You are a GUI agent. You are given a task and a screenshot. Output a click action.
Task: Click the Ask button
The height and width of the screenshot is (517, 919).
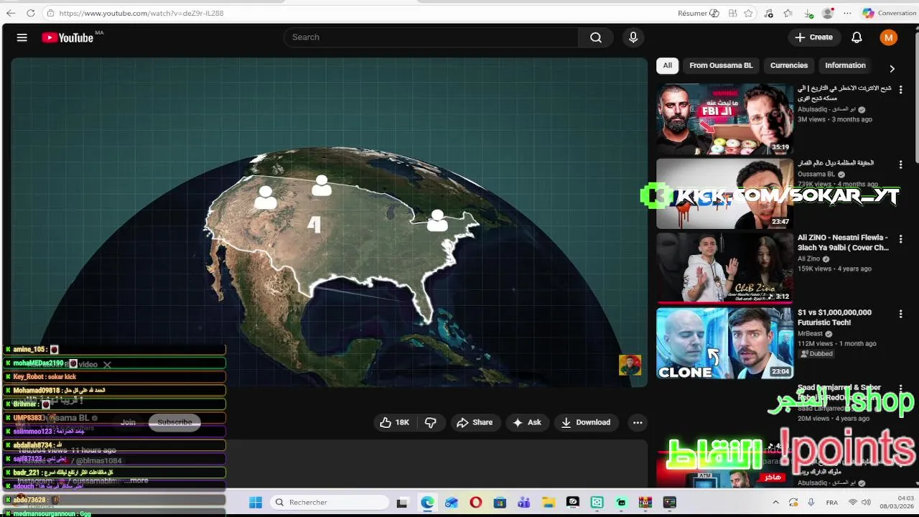527,422
